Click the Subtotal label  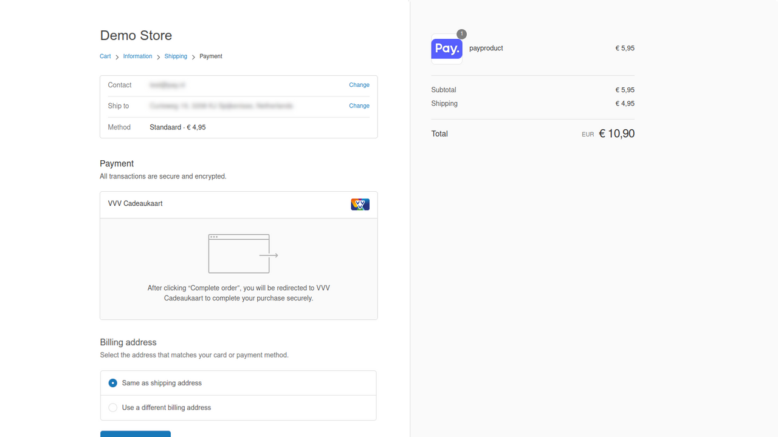444,90
